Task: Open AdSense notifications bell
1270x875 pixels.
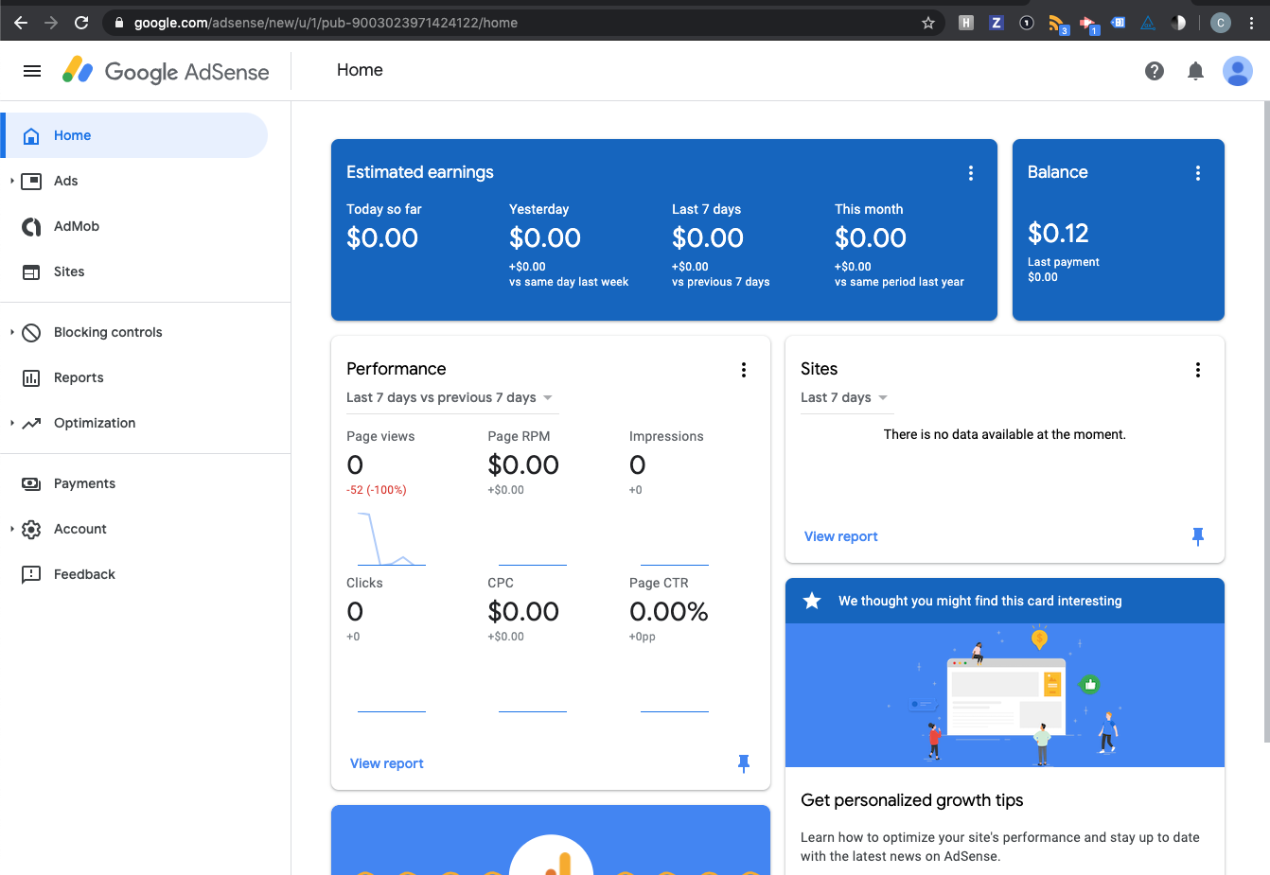Action: pos(1194,70)
